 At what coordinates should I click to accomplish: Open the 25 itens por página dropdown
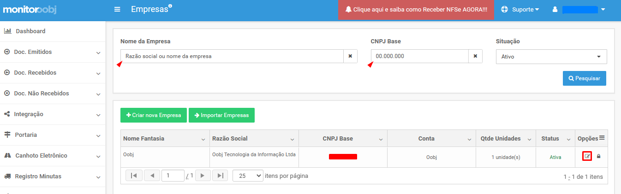tap(248, 176)
